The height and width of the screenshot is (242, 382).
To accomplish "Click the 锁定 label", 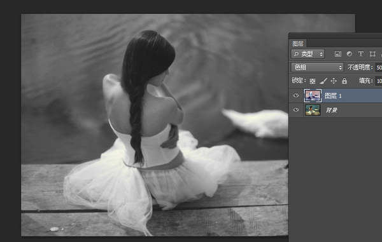I will (299, 81).
